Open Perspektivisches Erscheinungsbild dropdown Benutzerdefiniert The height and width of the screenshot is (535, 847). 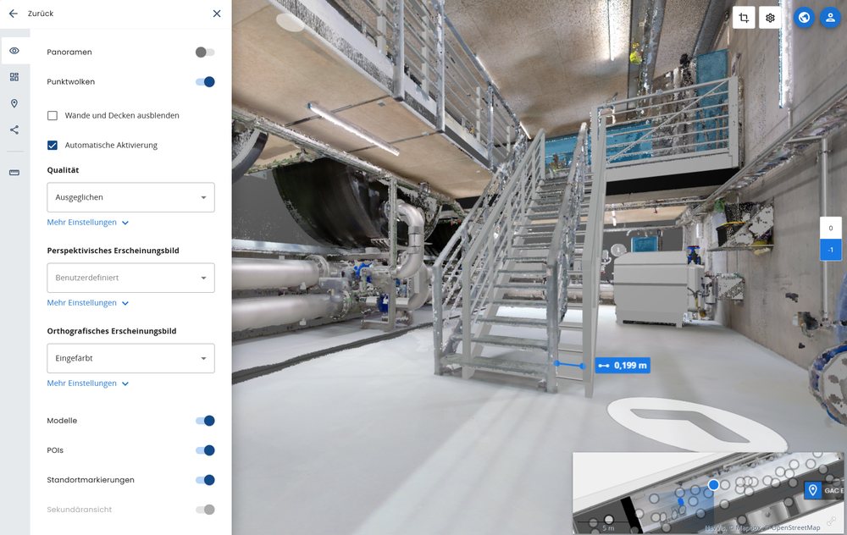pyautogui.click(x=130, y=278)
